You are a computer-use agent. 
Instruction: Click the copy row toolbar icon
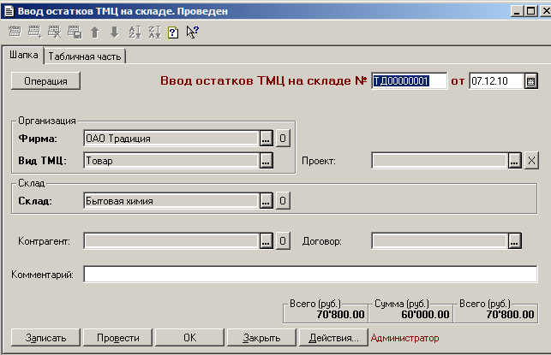(75, 32)
